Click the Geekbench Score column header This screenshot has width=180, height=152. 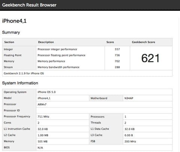(x=143, y=42)
